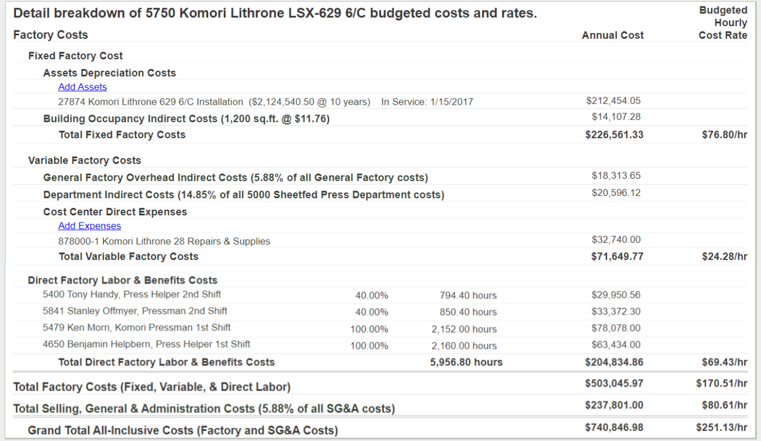The height and width of the screenshot is (441, 761).
Task: Click the Add Expenses link
Action: coord(90,226)
